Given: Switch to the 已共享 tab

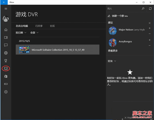Looking at the screenshot, I should point(39,26).
